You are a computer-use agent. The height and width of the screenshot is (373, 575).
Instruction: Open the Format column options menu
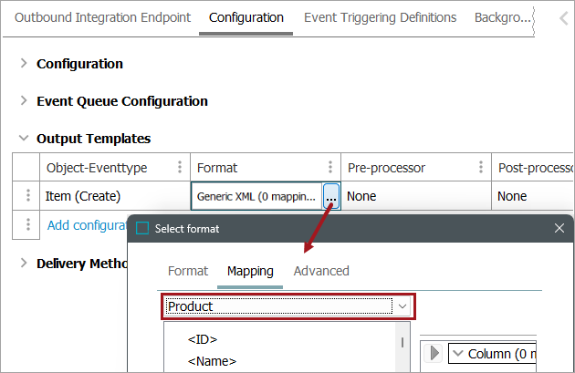tap(330, 168)
